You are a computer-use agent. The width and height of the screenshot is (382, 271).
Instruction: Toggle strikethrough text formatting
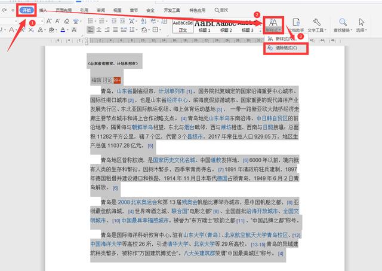click(x=12, y=30)
